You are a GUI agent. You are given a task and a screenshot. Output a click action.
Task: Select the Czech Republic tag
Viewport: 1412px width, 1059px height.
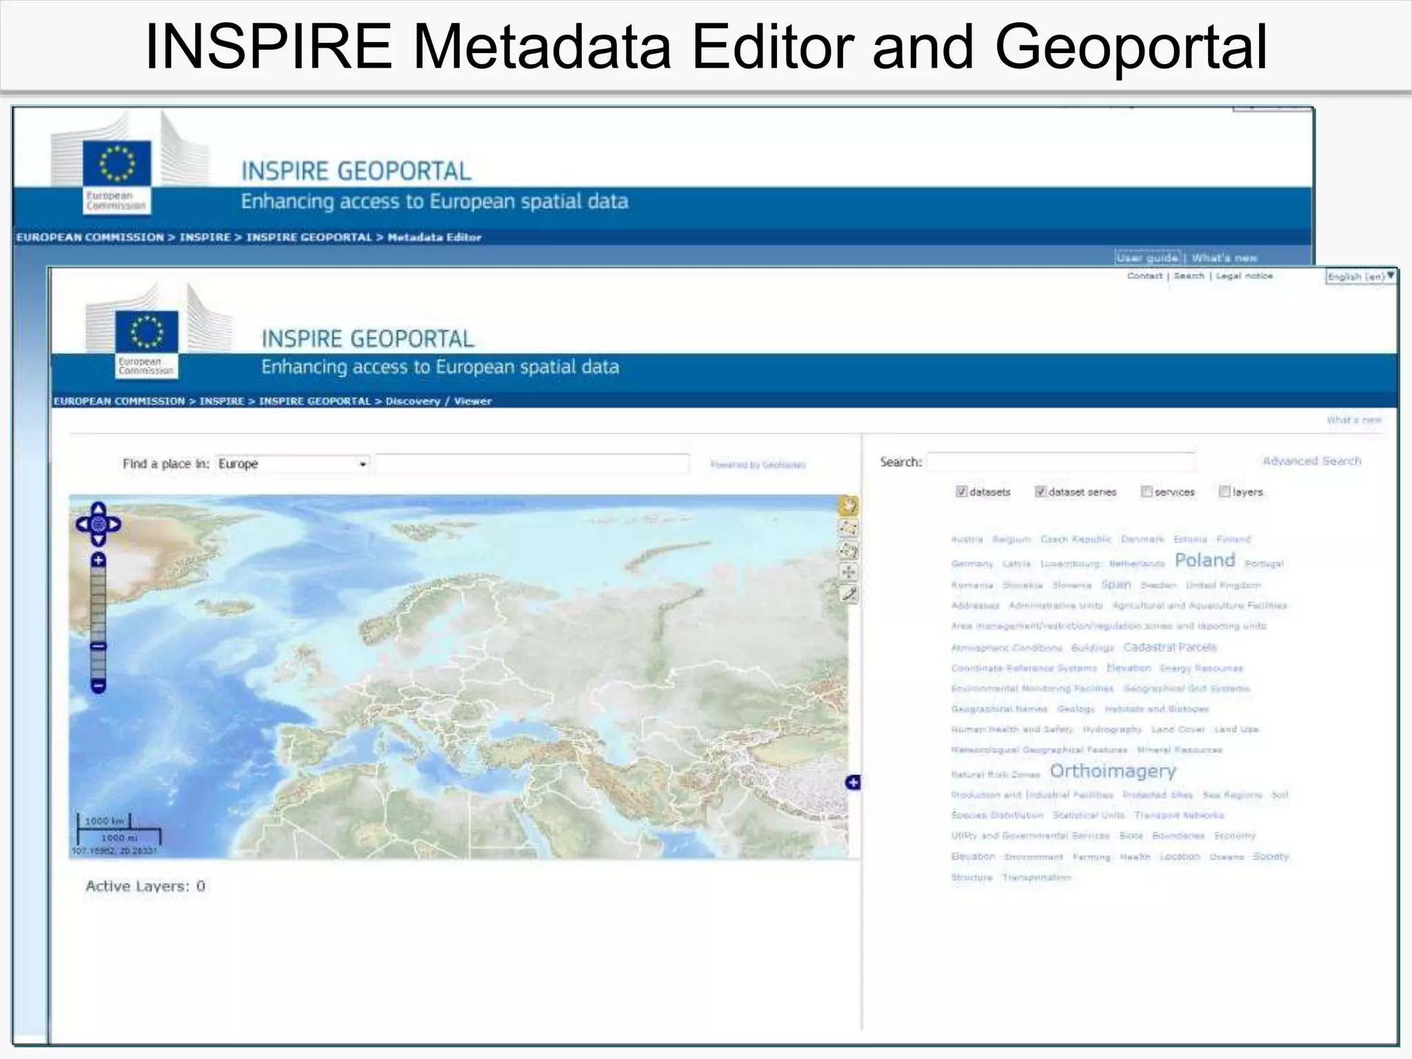(x=1076, y=539)
